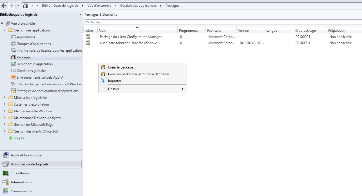
Task: Select Package du client Configuration Manager row
Action: [x=131, y=37]
